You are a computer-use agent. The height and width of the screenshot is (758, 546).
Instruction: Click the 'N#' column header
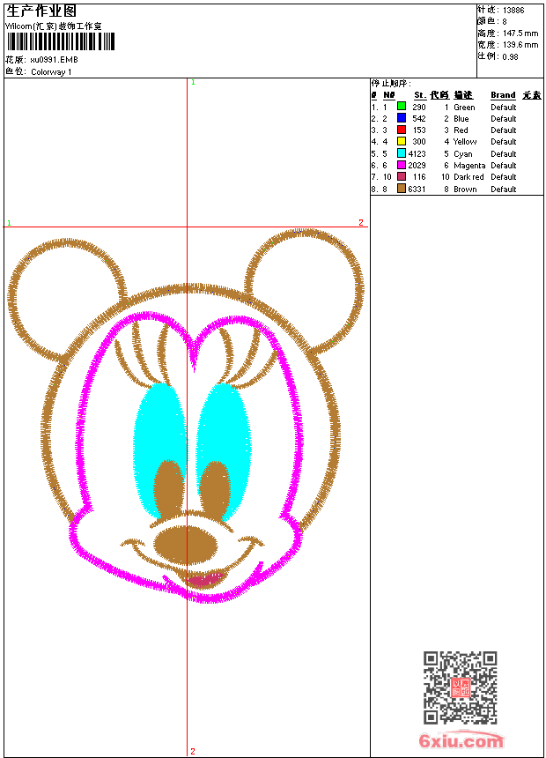pos(388,95)
